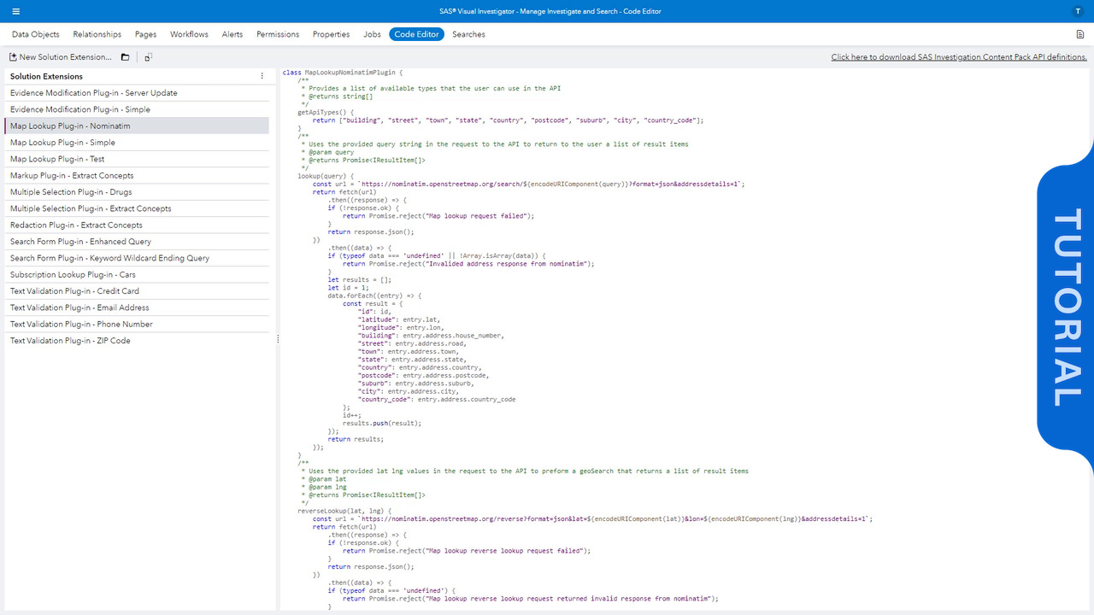1094x615 pixels.
Task: Select Text Validation Plug-in - Email Address
Action: (x=137, y=307)
